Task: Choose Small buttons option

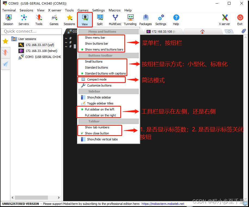Action: point(94,61)
